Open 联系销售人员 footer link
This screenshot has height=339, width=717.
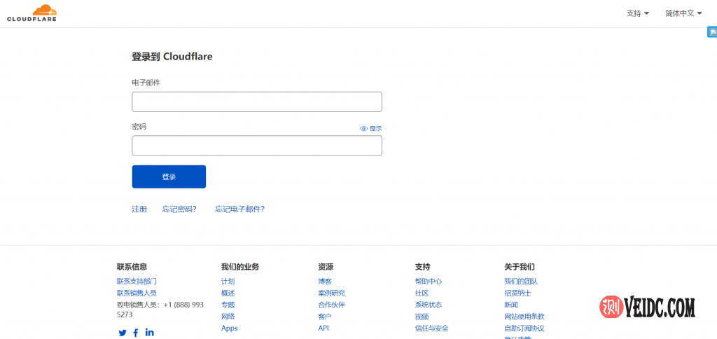click(x=137, y=293)
